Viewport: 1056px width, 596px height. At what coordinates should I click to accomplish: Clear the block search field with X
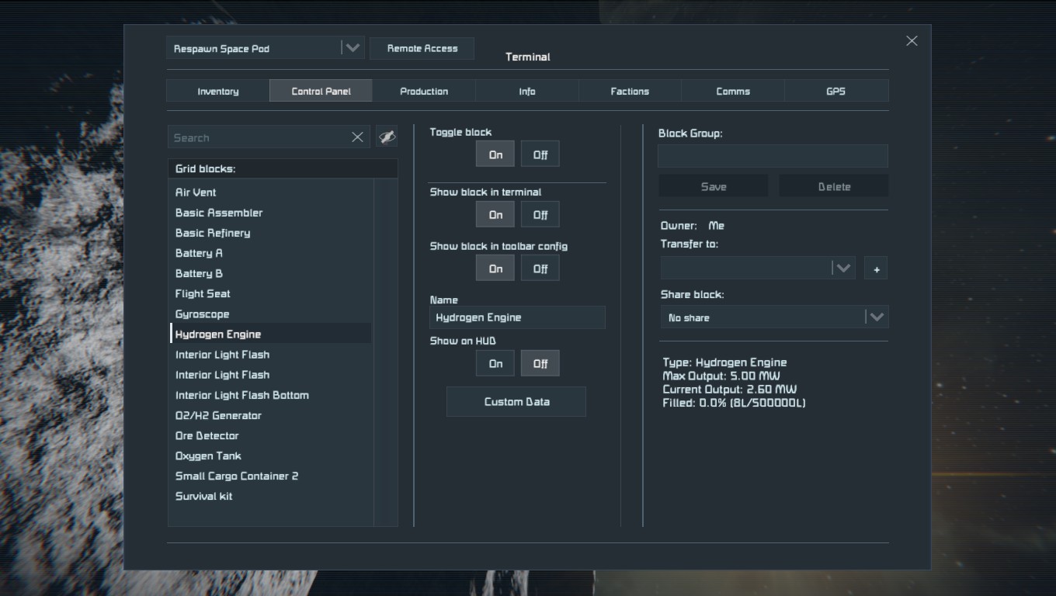tap(357, 137)
